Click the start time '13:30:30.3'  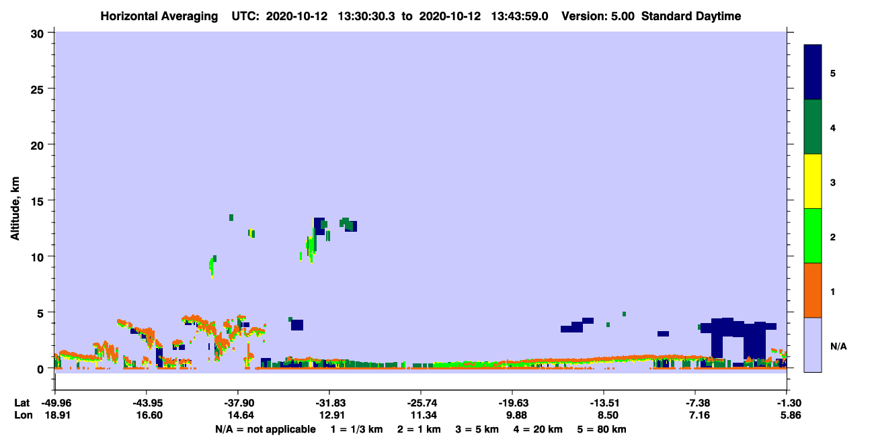(x=366, y=16)
